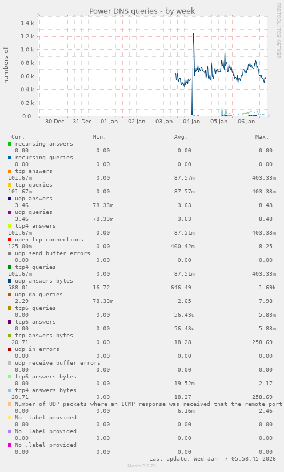This screenshot has height=472, width=284.
Task: Pick the lime tcp4 answers legend swatch
Action: (x=10, y=226)
